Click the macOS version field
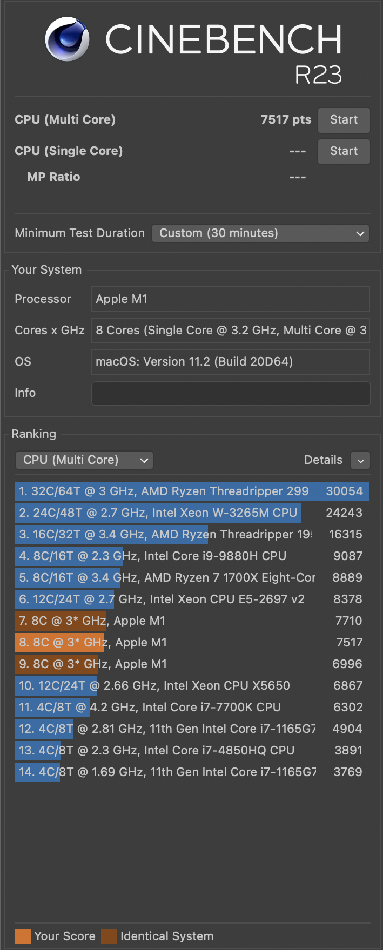This screenshot has height=950, width=383. click(231, 362)
